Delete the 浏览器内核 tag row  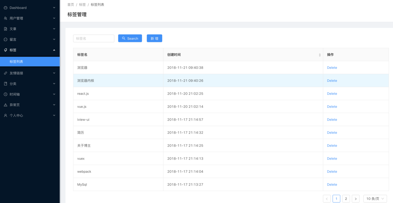[332, 81]
